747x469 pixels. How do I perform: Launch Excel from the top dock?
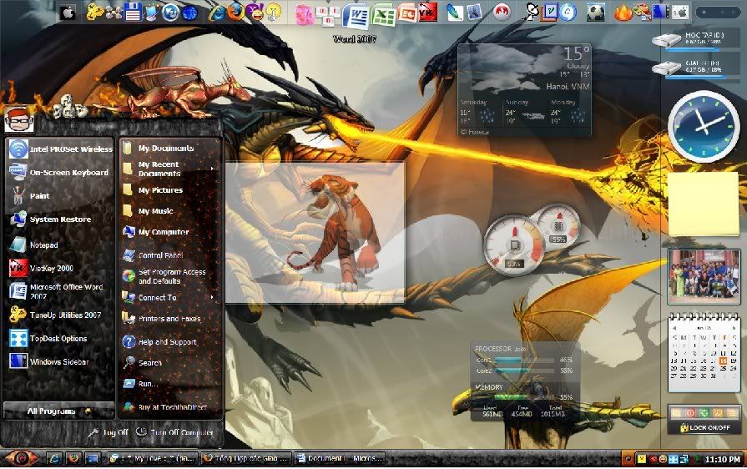[383, 14]
